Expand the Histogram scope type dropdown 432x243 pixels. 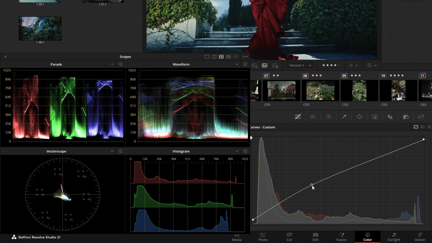pyautogui.click(x=237, y=151)
